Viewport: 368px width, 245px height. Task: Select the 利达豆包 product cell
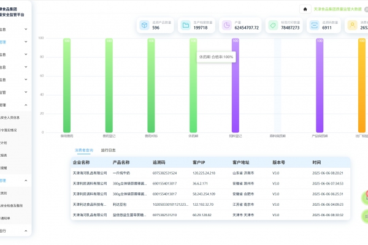click(120, 205)
